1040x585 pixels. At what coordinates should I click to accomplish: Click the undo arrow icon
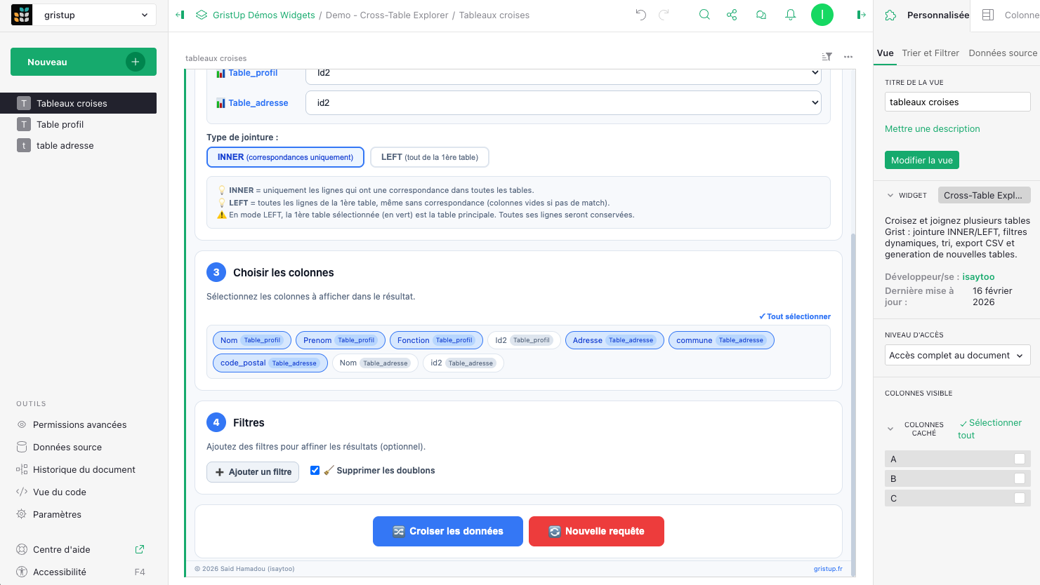point(640,15)
